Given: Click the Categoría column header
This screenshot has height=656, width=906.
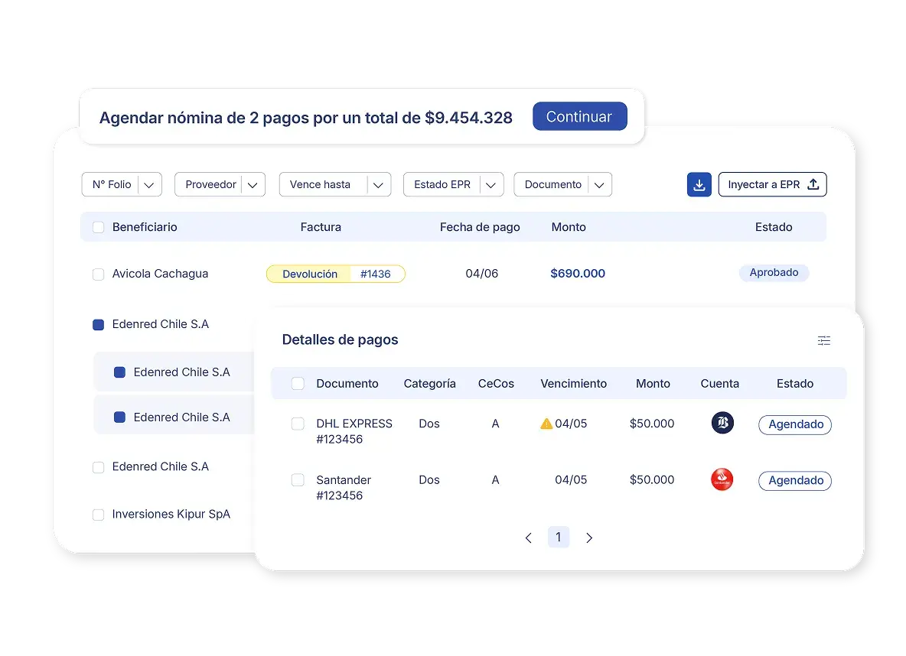Looking at the screenshot, I should (429, 384).
